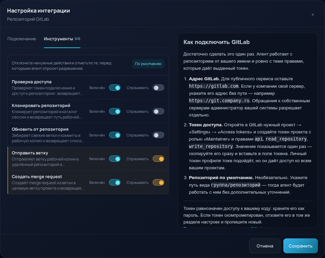Screen dimensions: 325x258
Task: Turn off Спрашивать for Создать merge request
Action: [158, 182]
